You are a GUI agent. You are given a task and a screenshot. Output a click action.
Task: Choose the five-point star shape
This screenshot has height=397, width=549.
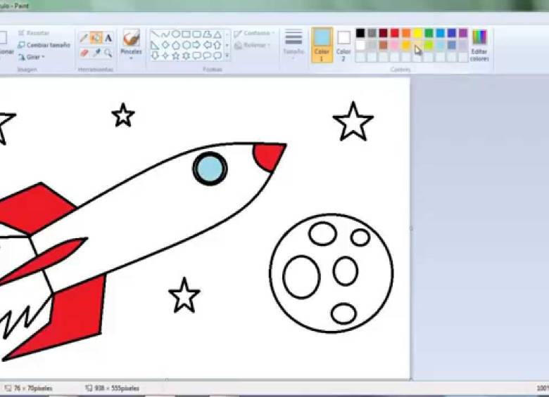tap(175, 56)
